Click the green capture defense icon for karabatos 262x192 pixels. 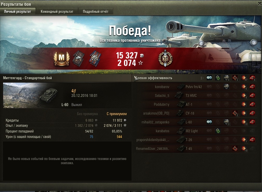(218, 131)
